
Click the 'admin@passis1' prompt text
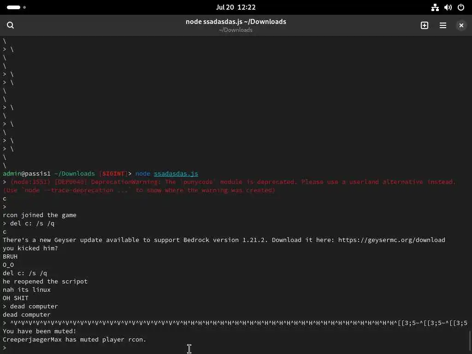[x=26, y=174]
